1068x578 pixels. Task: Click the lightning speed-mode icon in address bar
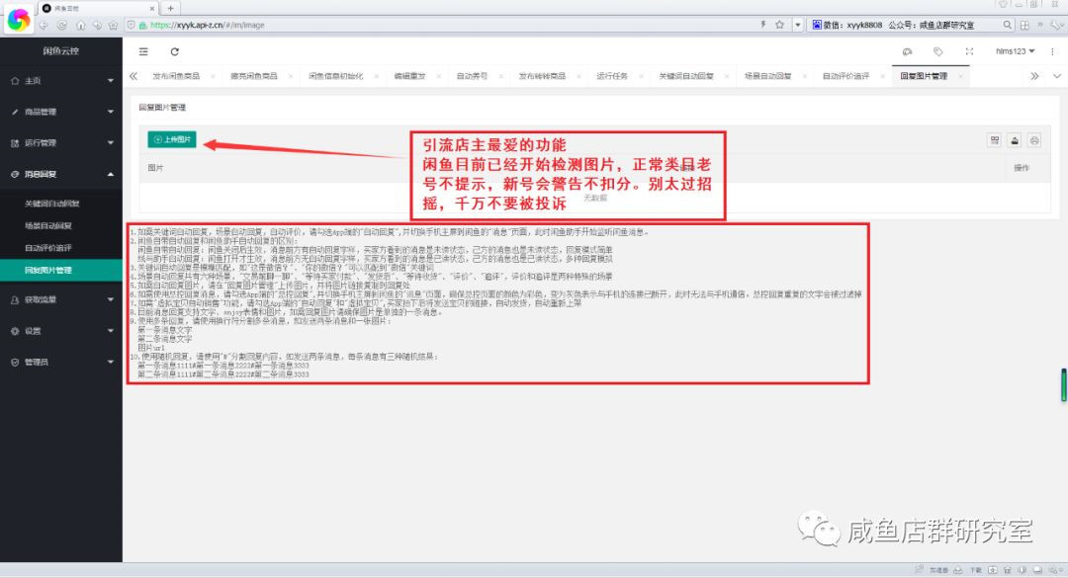pyautogui.click(x=762, y=25)
